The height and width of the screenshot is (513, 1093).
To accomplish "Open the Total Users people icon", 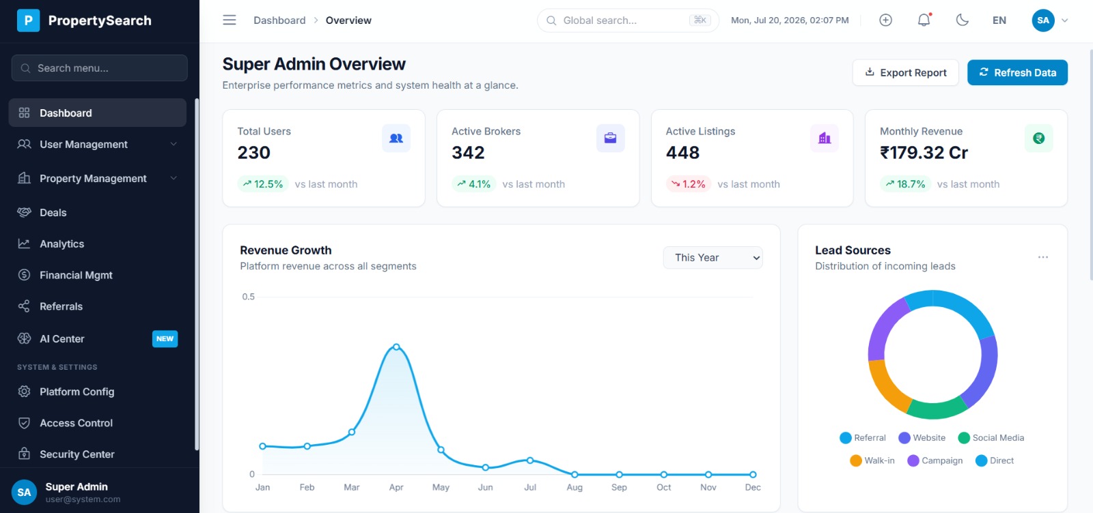I will click(396, 138).
